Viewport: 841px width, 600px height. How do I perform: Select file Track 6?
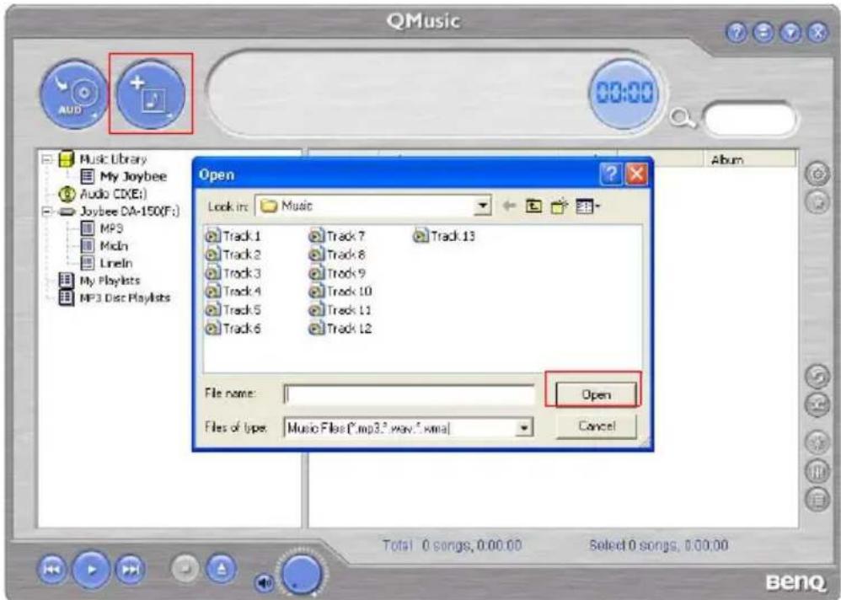234,328
